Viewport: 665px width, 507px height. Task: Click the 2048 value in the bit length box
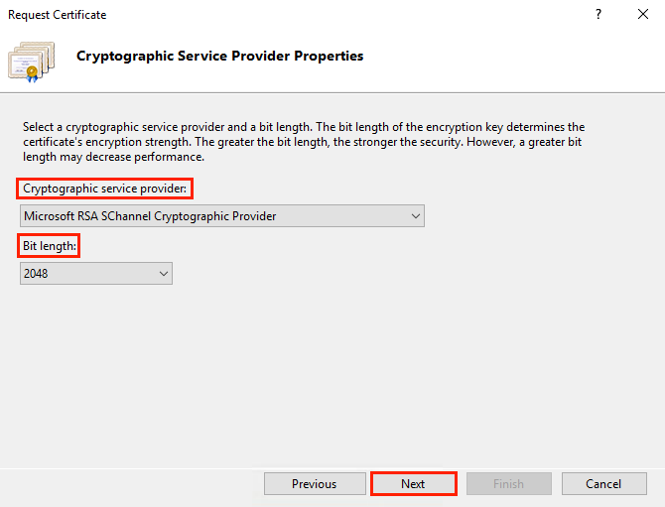pyautogui.click(x=36, y=274)
